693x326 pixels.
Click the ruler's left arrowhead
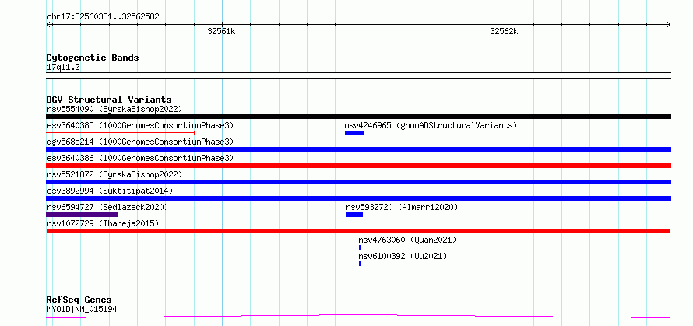48,25
